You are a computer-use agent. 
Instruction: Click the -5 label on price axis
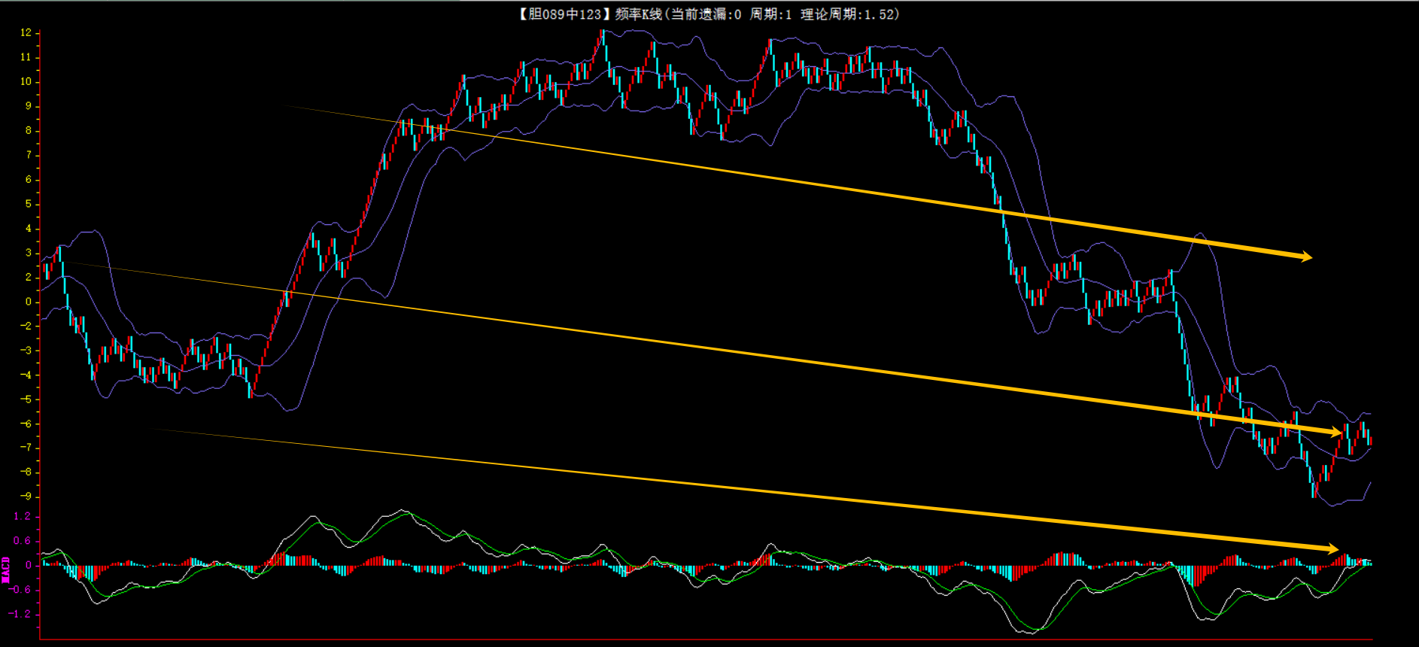[x=26, y=399]
